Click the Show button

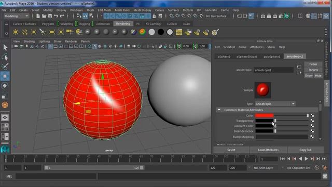pos(309,75)
